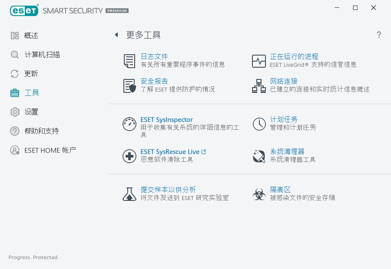Click the 正在运行的进程 running processes icon
Screen dimensions: 391x269
point(258,61)
